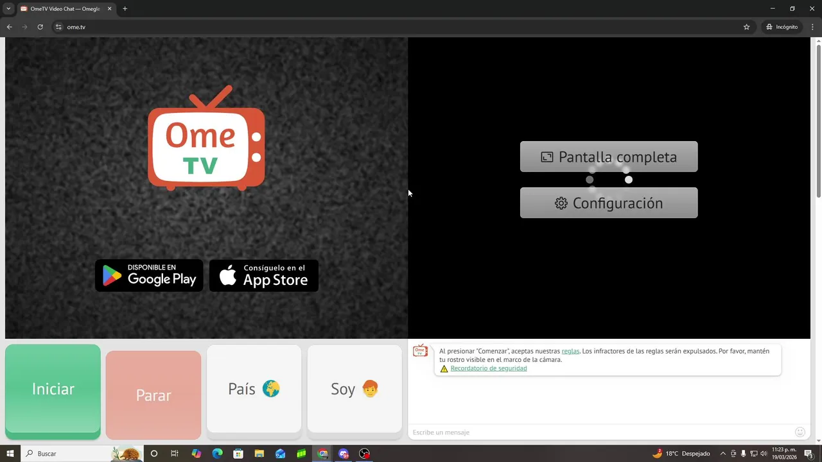The width and height of the screenshot is (822, 462).
Task: Show hidden system tray icons
Action: (x=723, y=454)
